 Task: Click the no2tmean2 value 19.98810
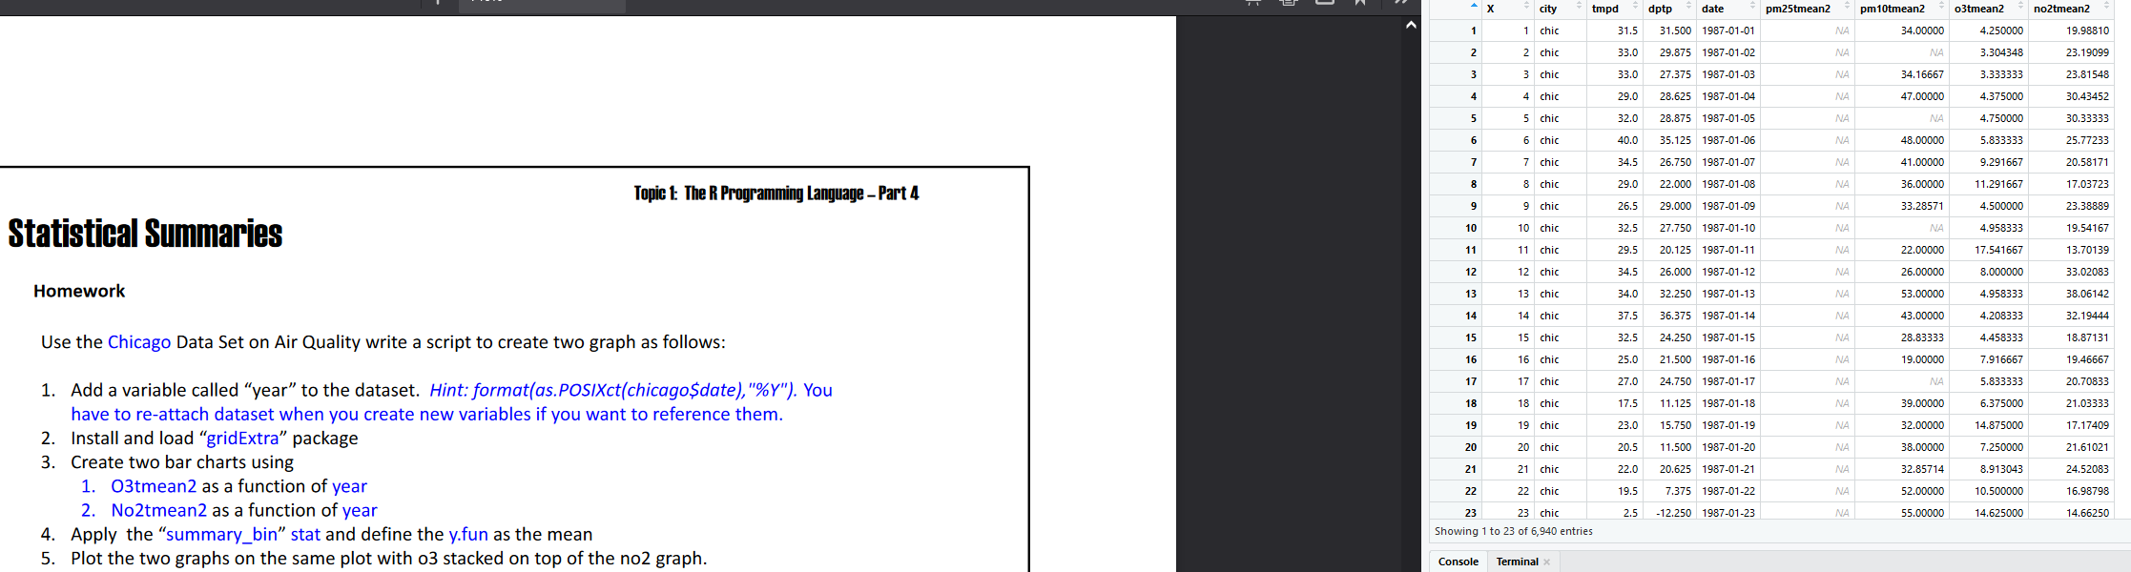tap(2087, 31)
